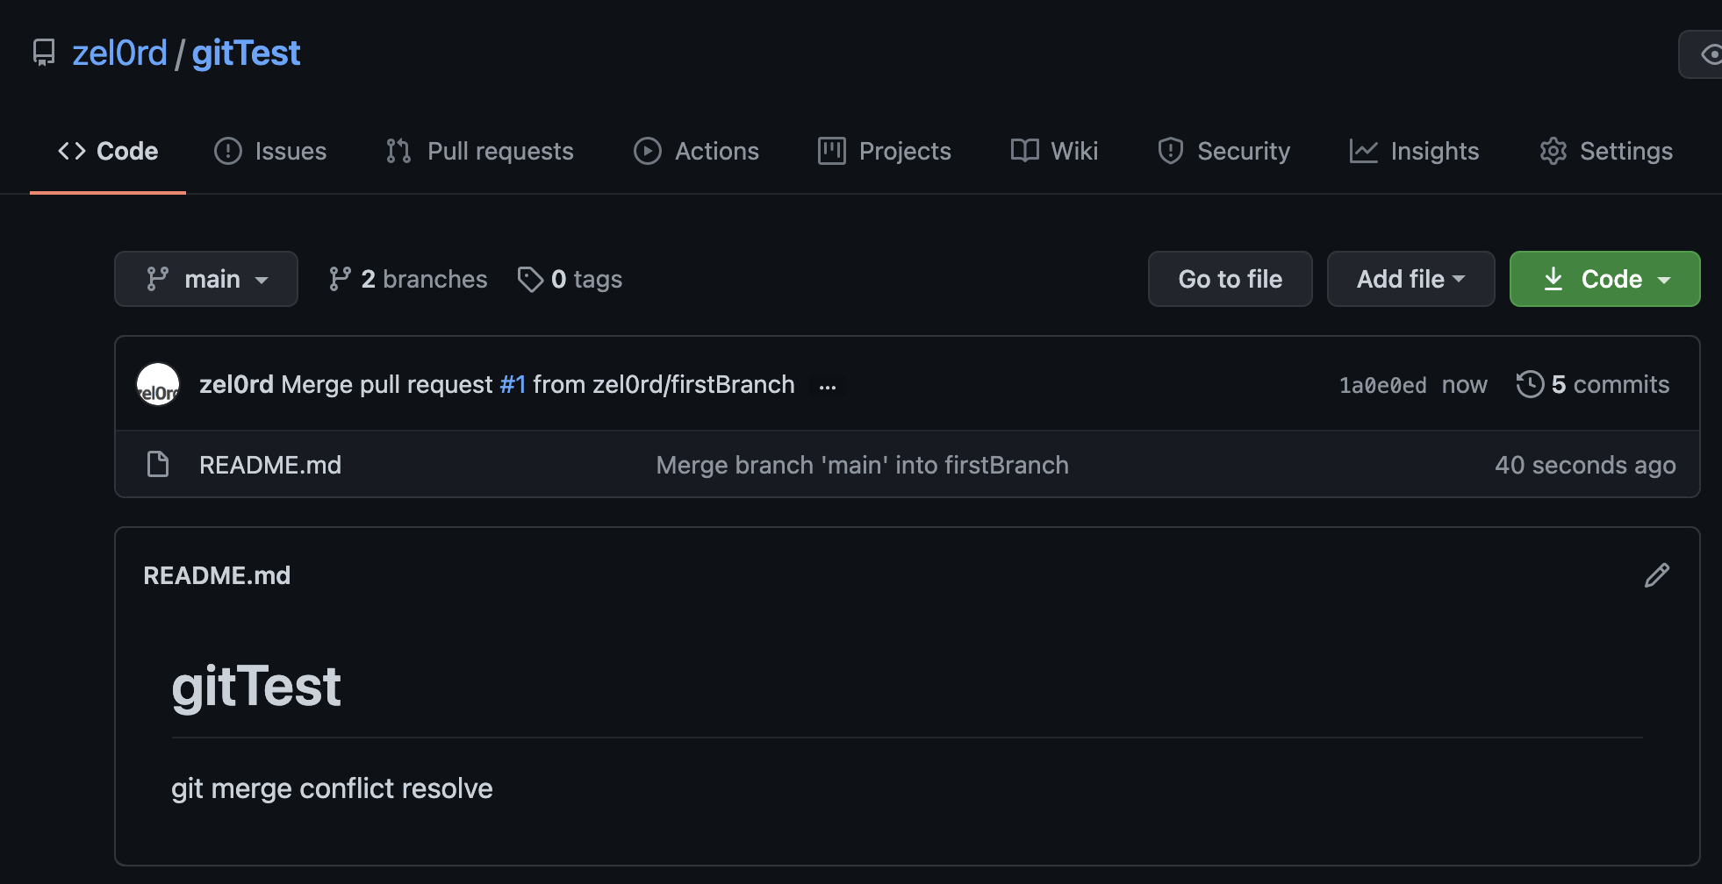Open the Insights tab

pos(1414,151)
